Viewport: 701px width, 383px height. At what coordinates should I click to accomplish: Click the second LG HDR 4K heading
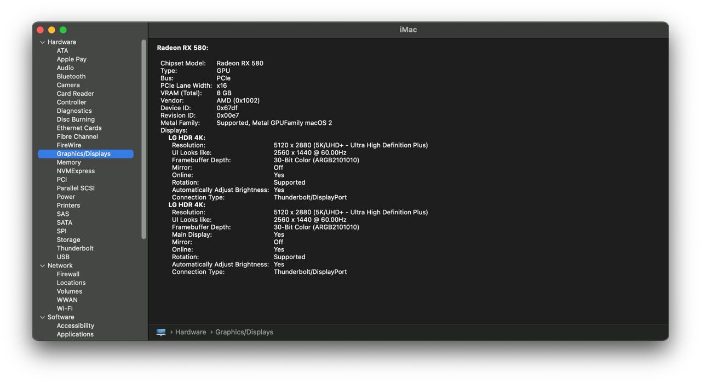click(187, 205)
